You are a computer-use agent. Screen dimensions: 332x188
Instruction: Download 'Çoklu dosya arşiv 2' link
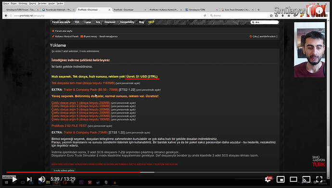81,106
